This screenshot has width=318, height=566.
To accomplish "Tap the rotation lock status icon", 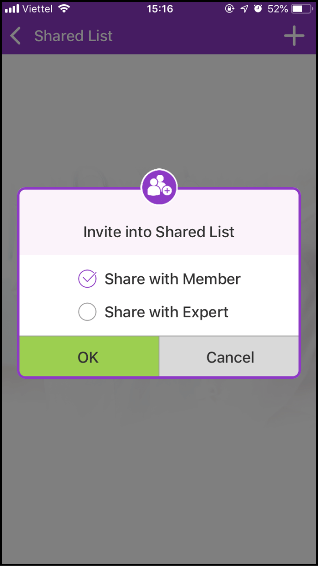I will tap(230, 9).
